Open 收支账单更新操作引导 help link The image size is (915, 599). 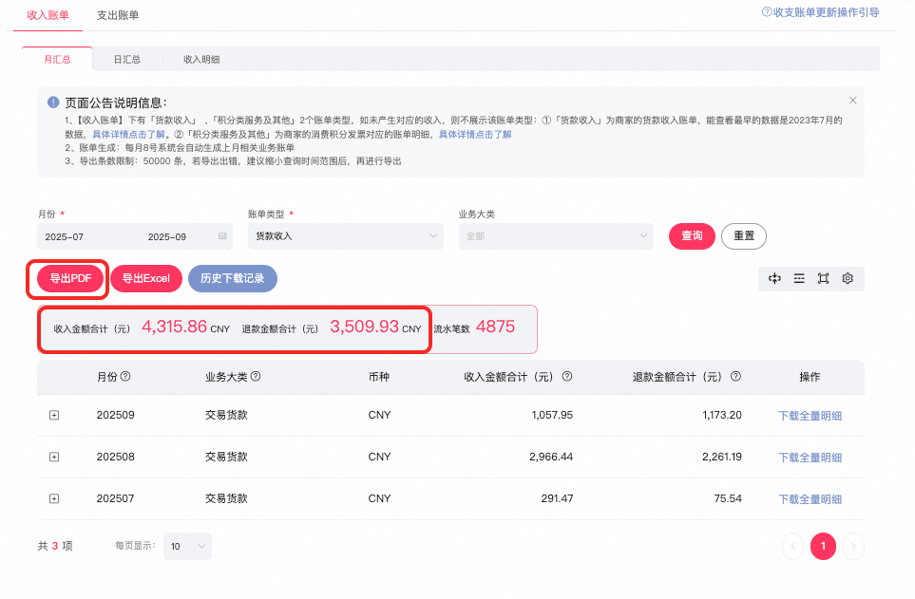(x=821, y=12)
